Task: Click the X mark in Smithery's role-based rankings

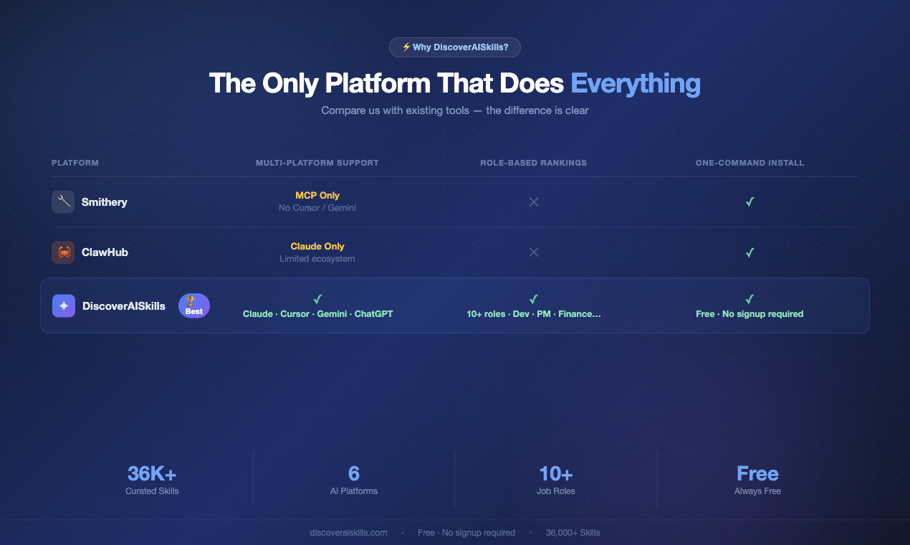Action: coord(534,202)
